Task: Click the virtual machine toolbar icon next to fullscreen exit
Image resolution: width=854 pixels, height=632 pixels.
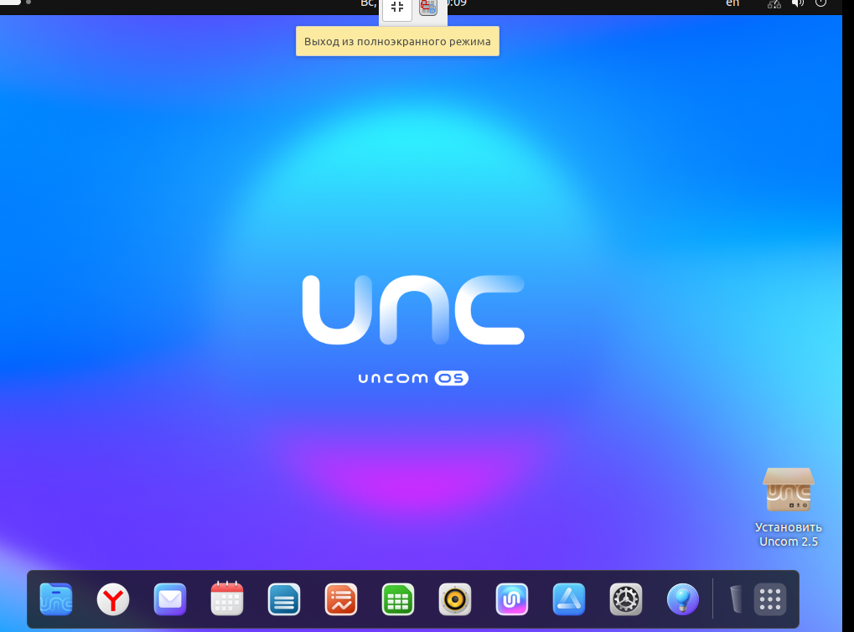Action: (x=428, y=8)
